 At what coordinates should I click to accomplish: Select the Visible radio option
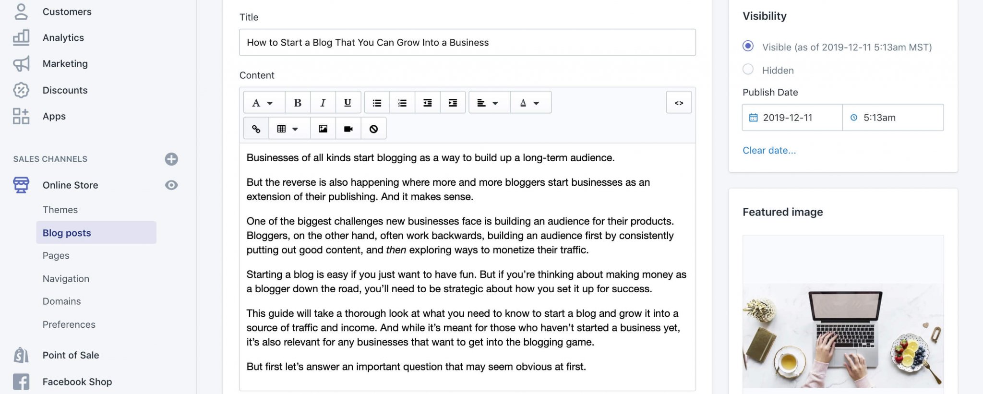[748, 46]
